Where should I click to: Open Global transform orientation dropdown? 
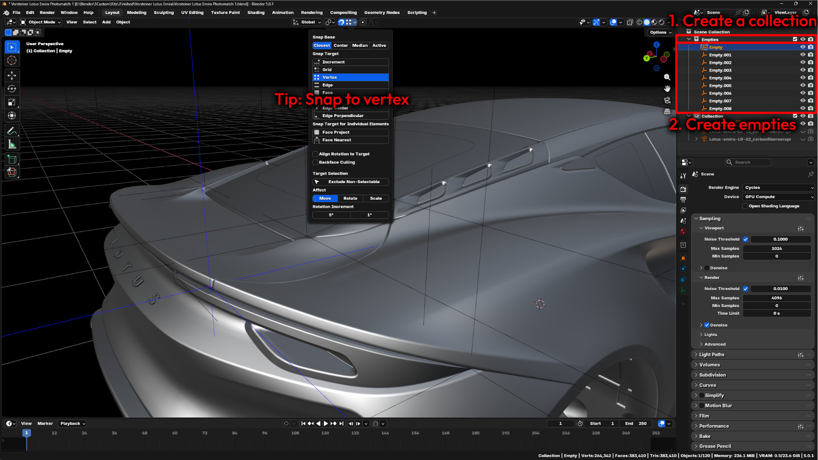click(307, 22)
